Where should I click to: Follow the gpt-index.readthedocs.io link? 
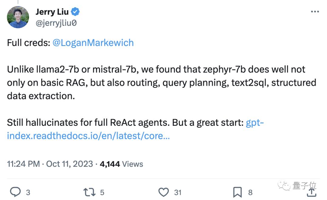pyautogui.click(x=88, y=136)
